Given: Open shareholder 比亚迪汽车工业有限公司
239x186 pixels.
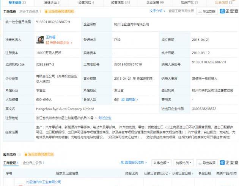Looking at the screenshot, I should [x=44, y=182].
